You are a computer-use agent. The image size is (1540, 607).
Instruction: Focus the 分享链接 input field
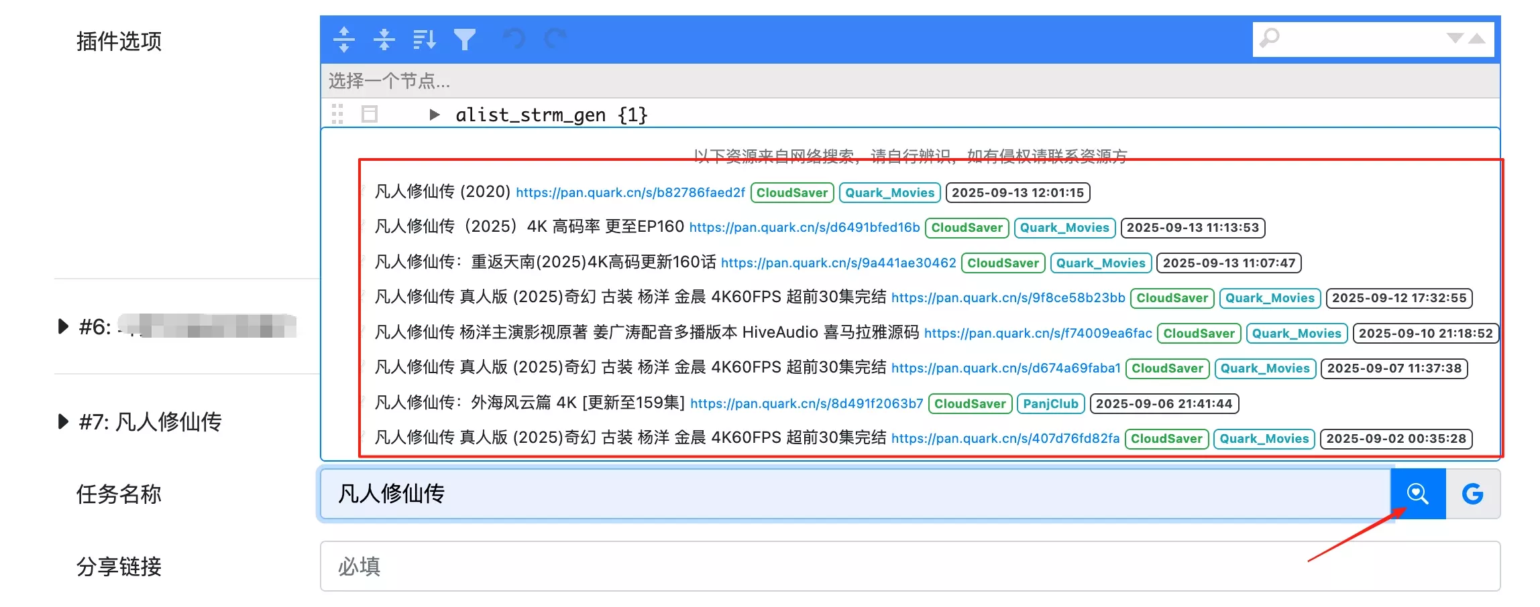[x=910, y=566]
